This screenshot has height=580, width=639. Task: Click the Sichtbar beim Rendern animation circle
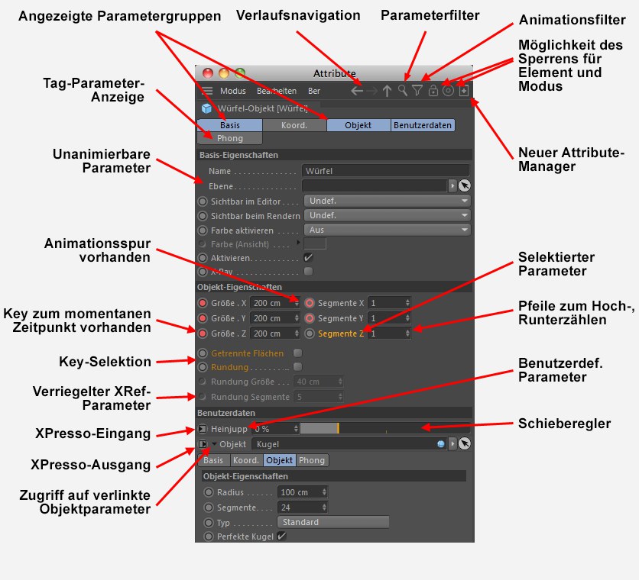point(203,216)
